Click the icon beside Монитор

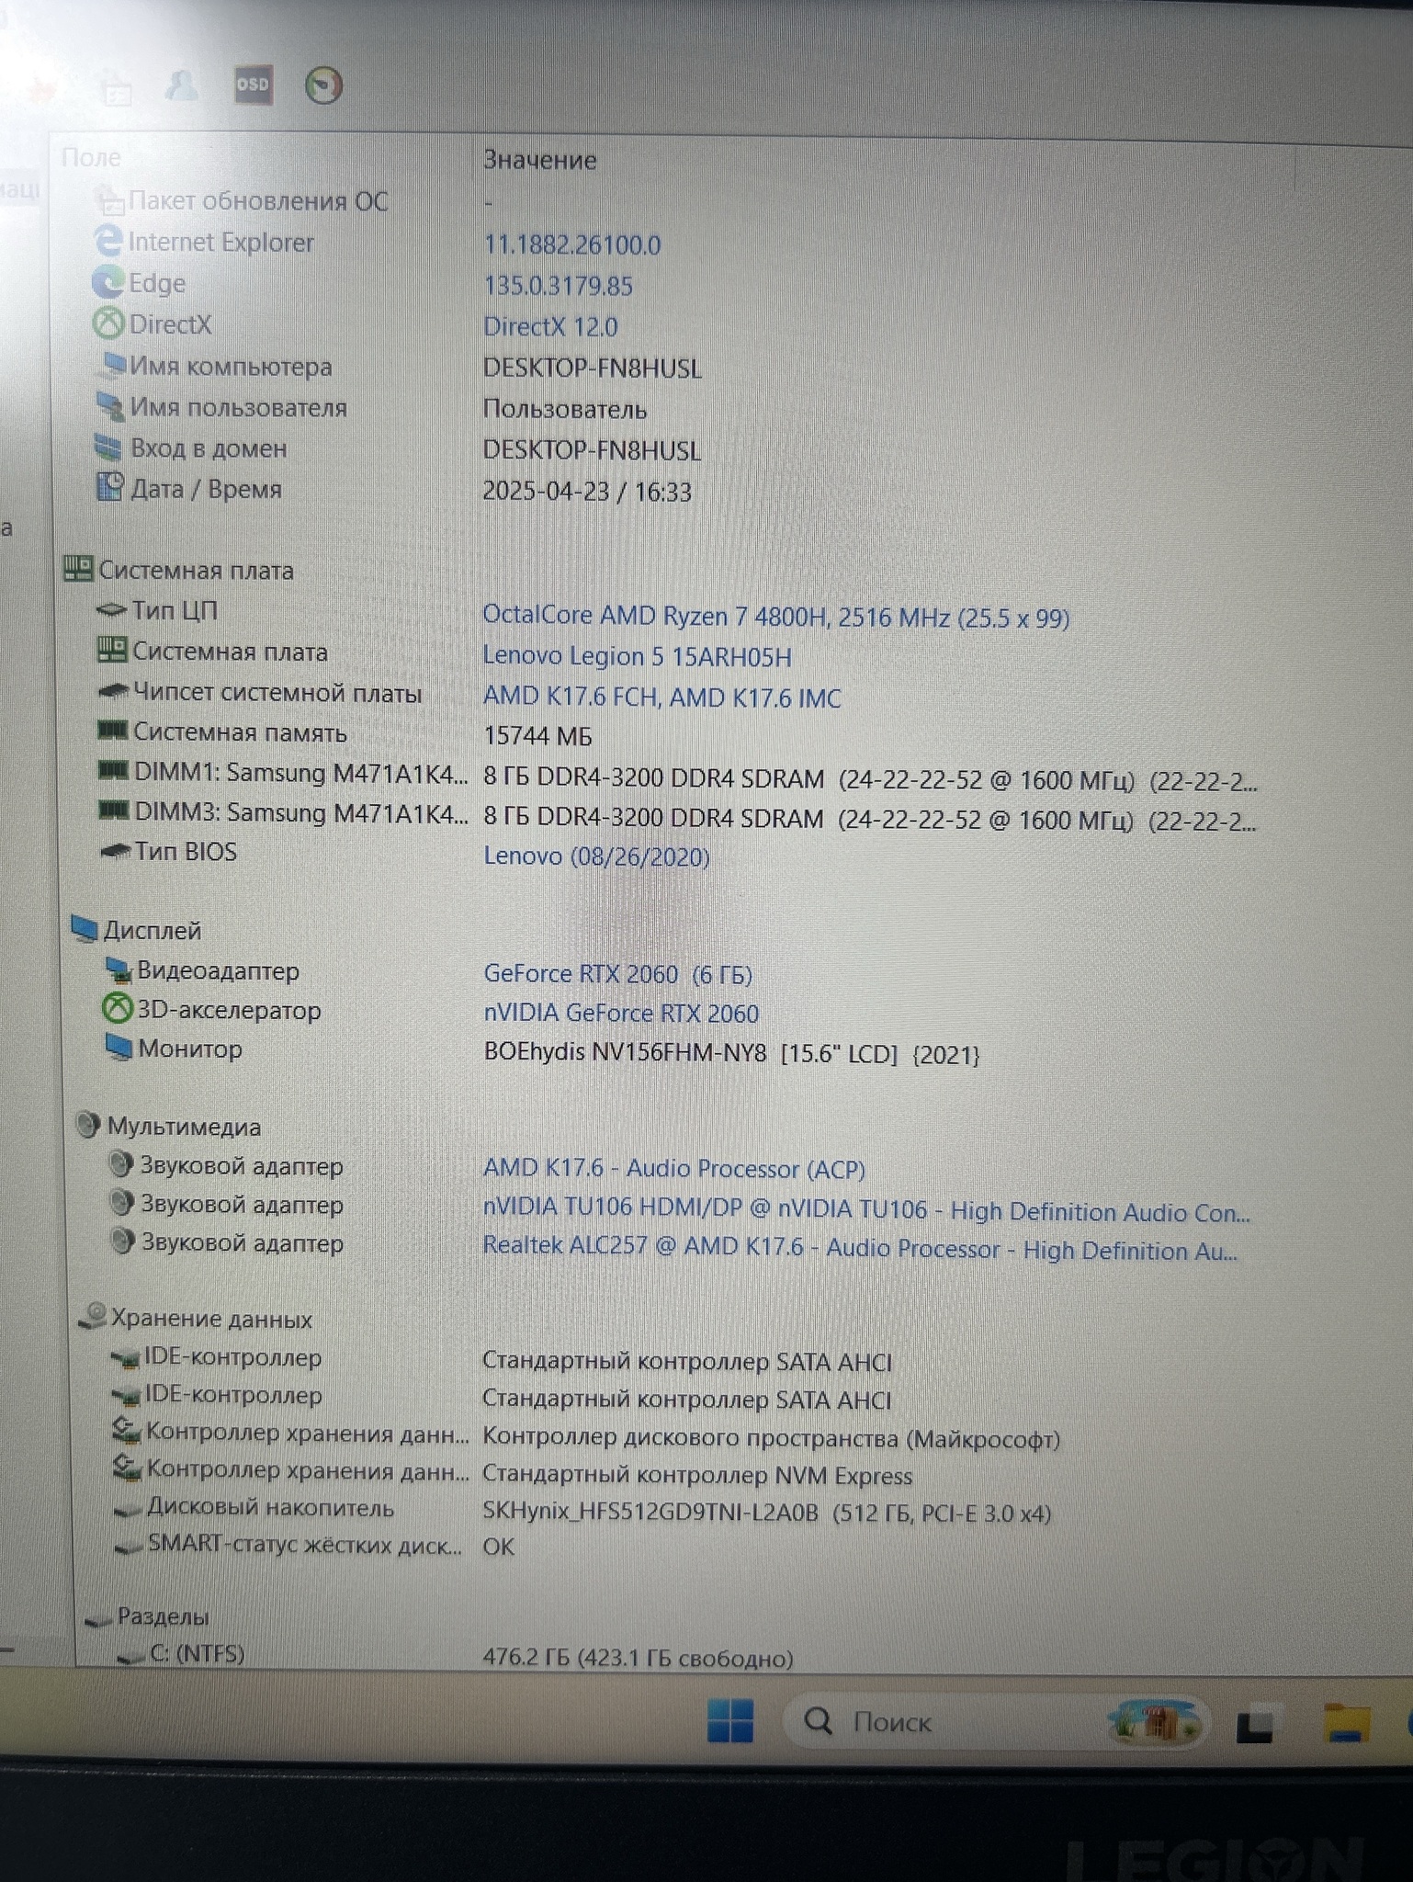click(x=119, y=1048)
